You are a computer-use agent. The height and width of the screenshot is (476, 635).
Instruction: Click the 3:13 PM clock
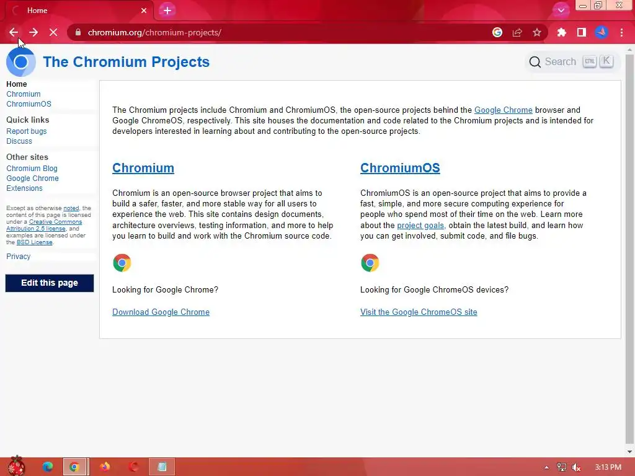pyautogui.click(x=608, y=467)
